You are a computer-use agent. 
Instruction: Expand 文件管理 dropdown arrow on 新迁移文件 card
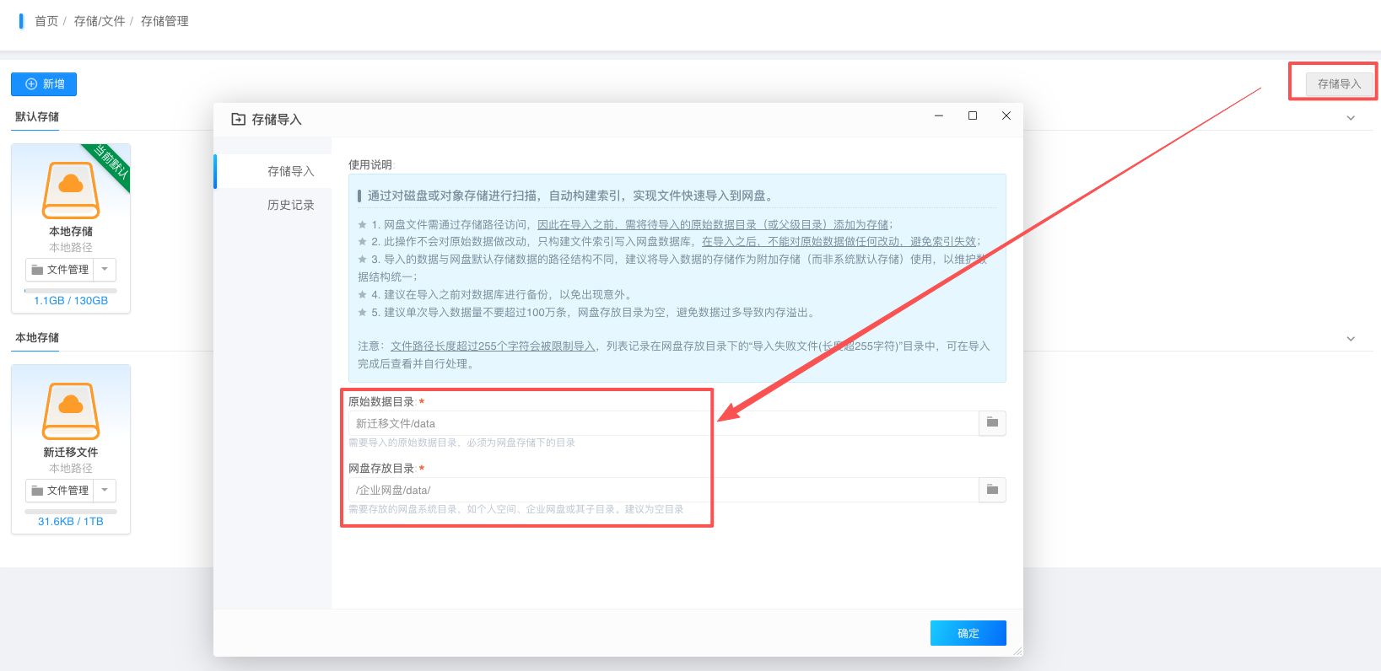[x=105, y=491]
